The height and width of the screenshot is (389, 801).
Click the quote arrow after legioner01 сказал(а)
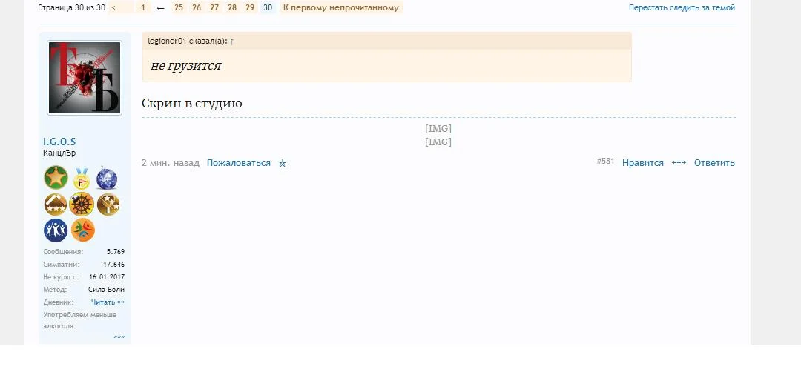(x=232, y=41)
